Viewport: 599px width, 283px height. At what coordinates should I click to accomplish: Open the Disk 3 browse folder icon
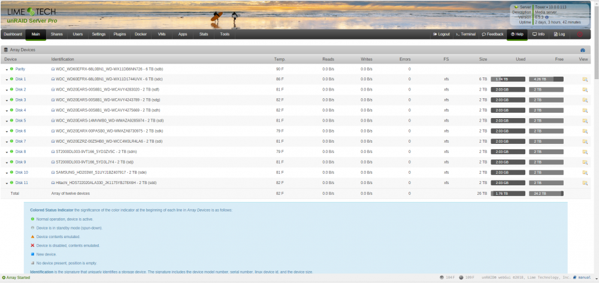pyautogui.click(x=585, y=100)
